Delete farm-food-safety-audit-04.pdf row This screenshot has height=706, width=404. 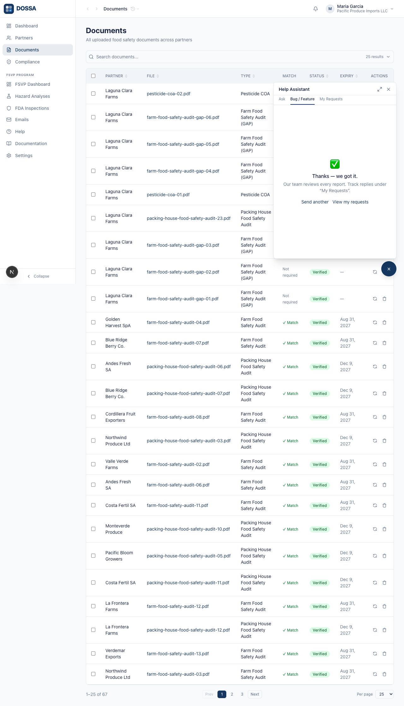(x=384, y=322)
